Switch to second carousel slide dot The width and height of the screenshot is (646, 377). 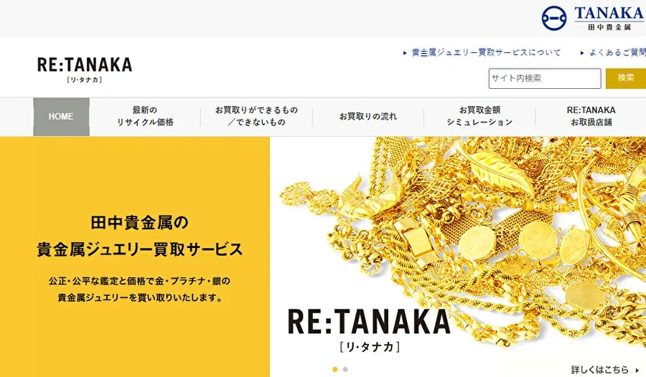(345, 369)
